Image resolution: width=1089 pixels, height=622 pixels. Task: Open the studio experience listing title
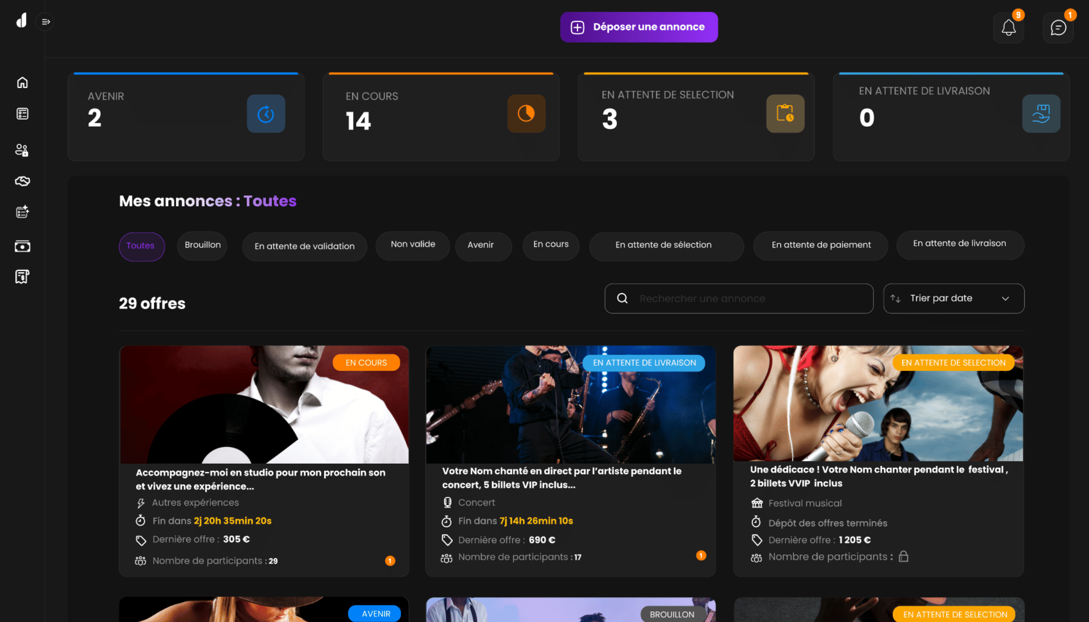click(x=260, y=479)
